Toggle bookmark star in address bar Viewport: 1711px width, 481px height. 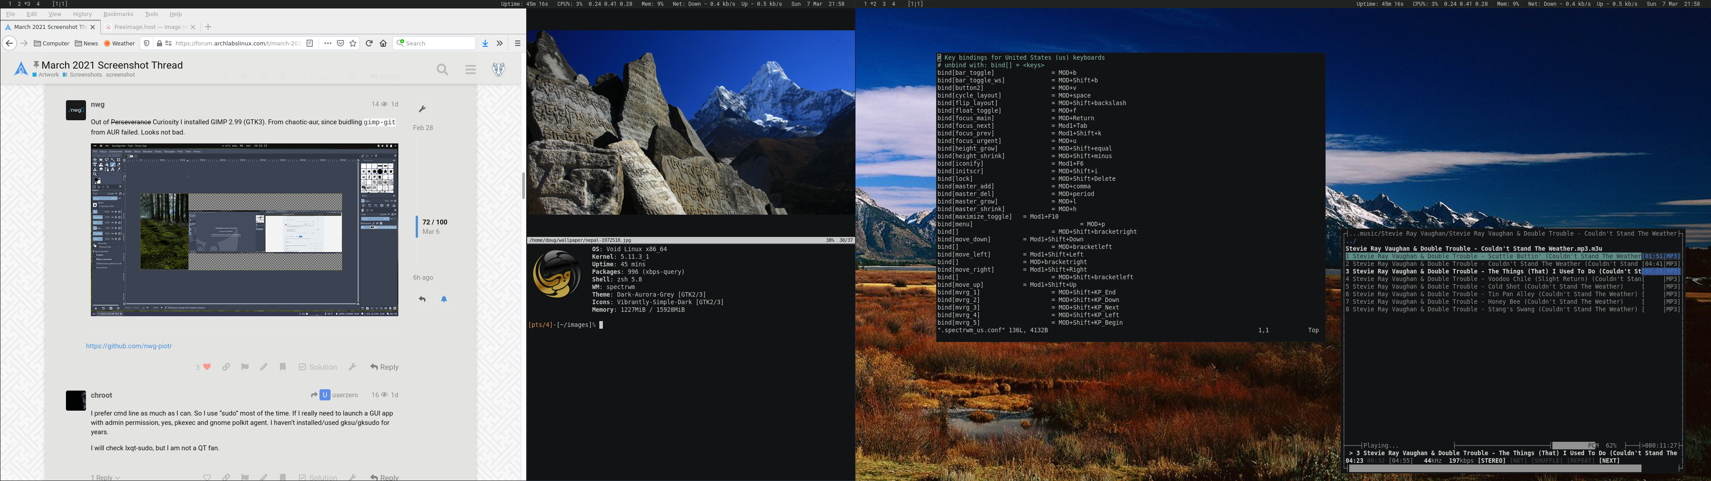pyautogui.click(x=353, y=43)
